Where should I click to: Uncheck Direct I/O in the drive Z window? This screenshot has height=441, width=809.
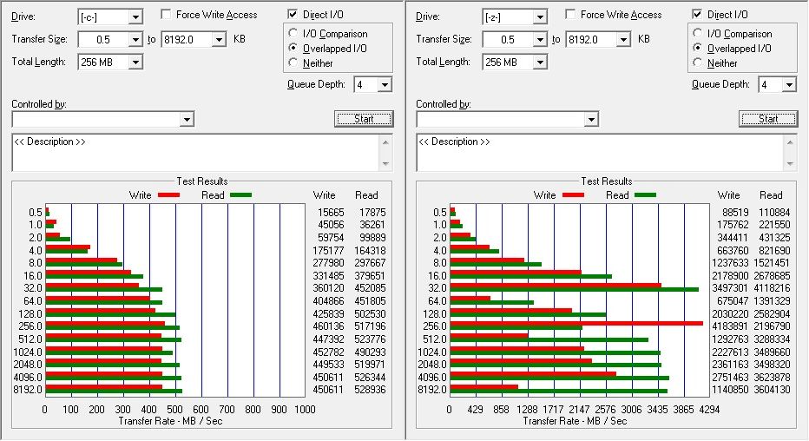tap(698, 15)
